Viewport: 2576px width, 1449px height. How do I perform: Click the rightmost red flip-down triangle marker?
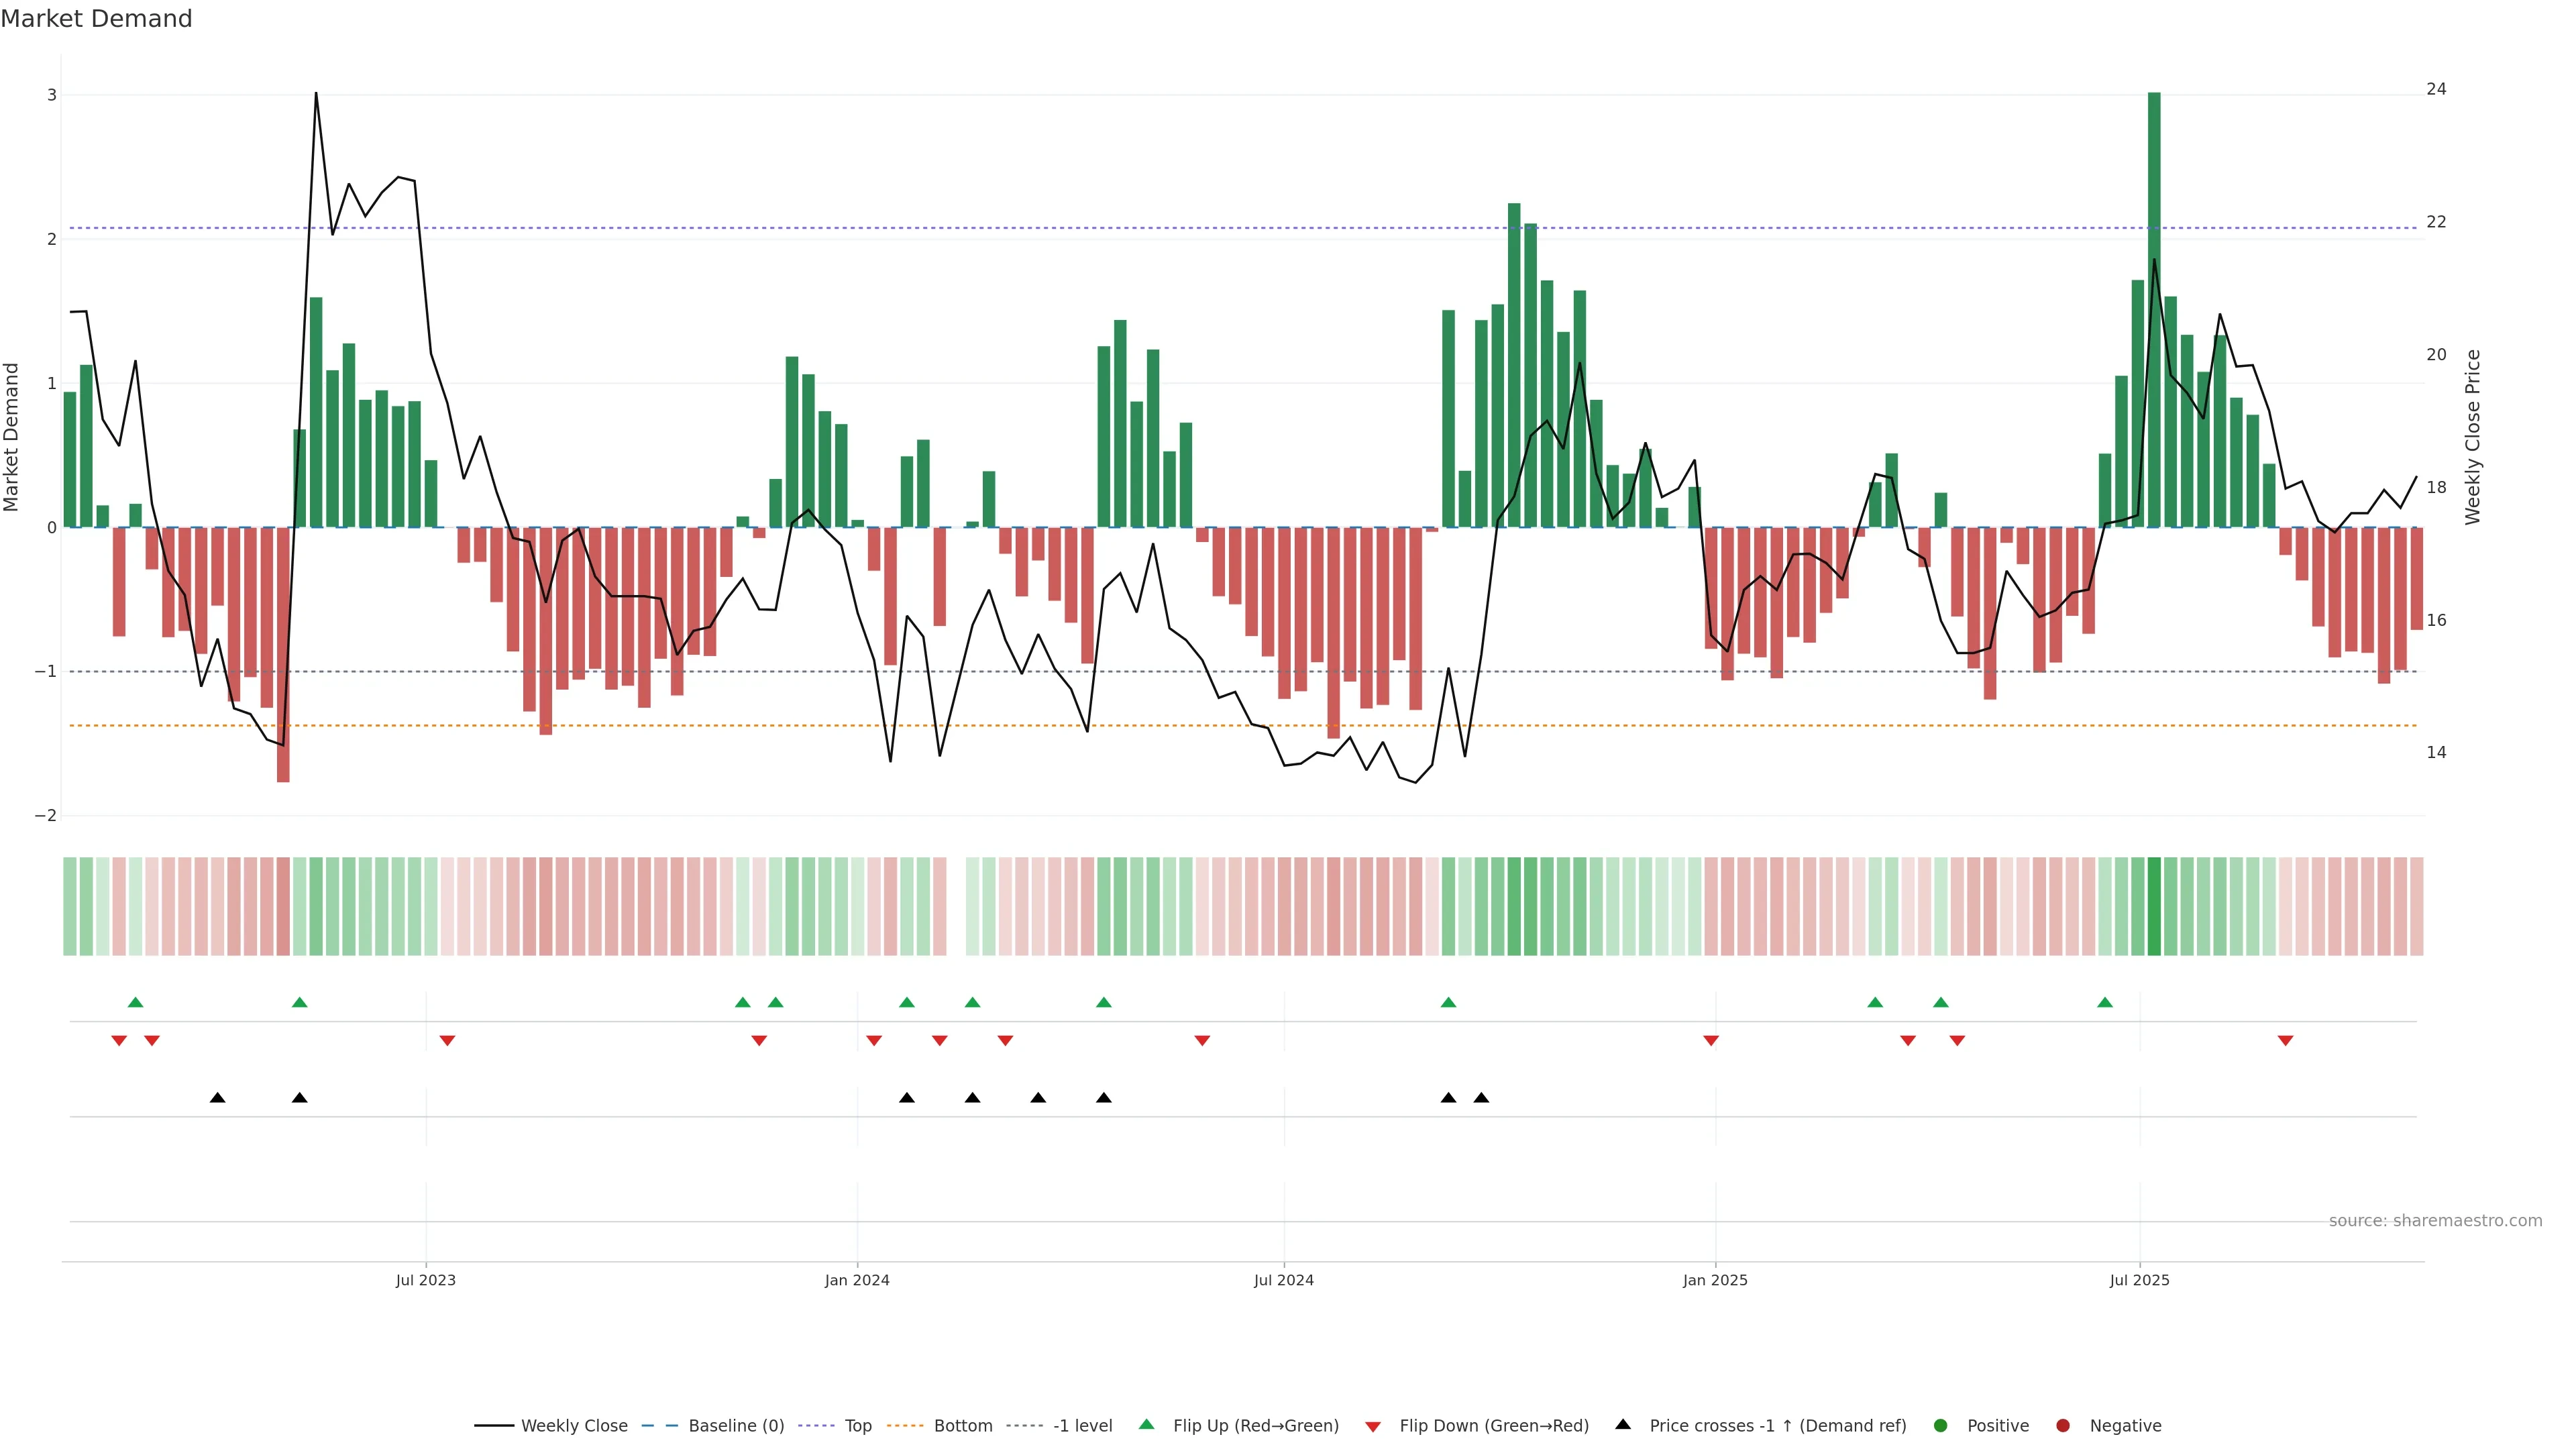[x=2285, y=1041]
